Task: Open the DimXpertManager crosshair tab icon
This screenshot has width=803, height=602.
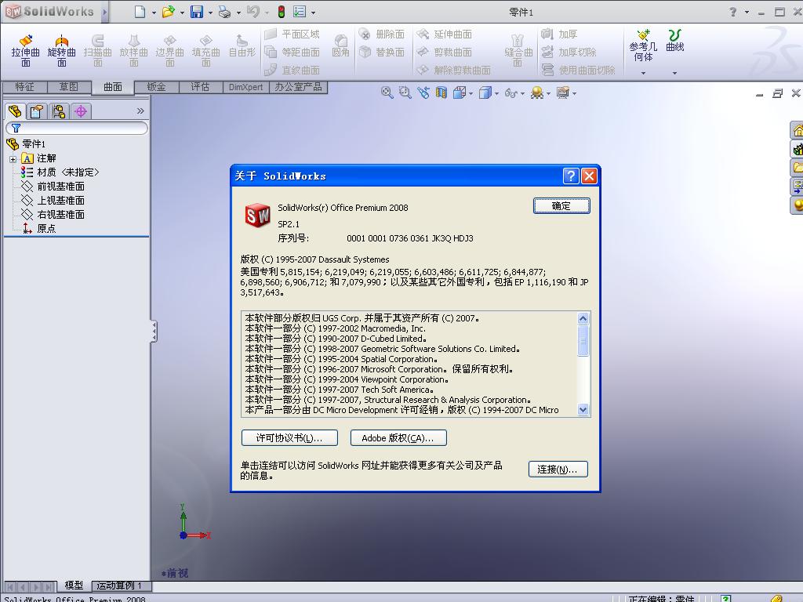Action: 81,111
